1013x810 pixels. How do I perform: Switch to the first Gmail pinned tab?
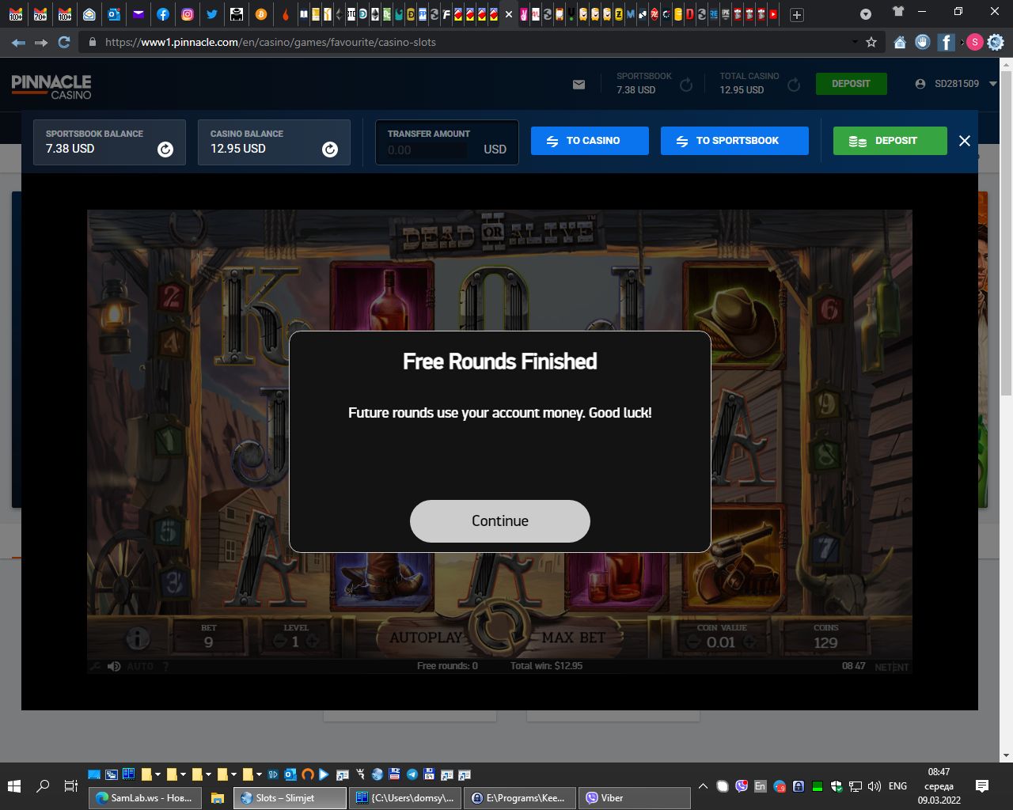16,14
